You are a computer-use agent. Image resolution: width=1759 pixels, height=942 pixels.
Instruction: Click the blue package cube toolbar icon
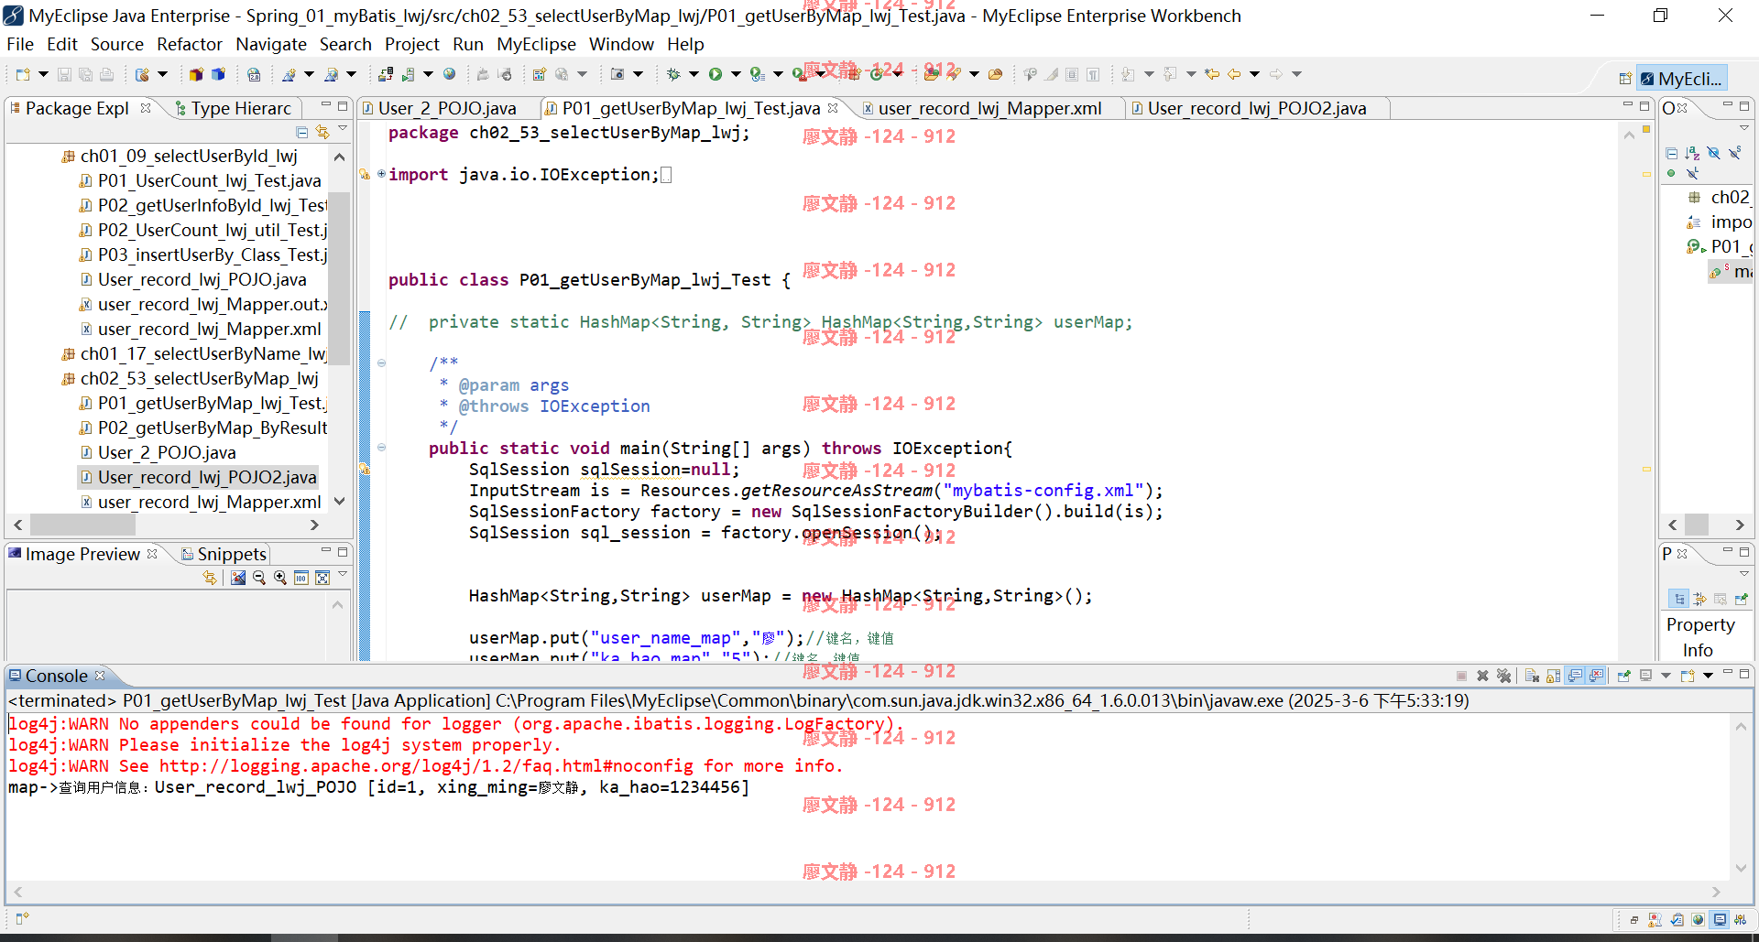click(x=218, y=74)
